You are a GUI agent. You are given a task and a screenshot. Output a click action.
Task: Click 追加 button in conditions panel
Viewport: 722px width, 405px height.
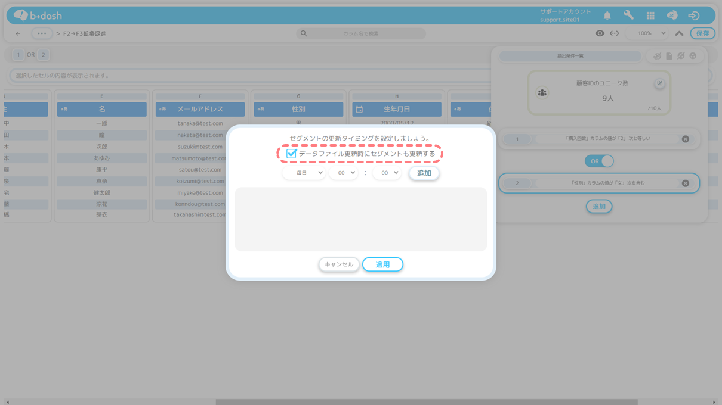point(599,207)
